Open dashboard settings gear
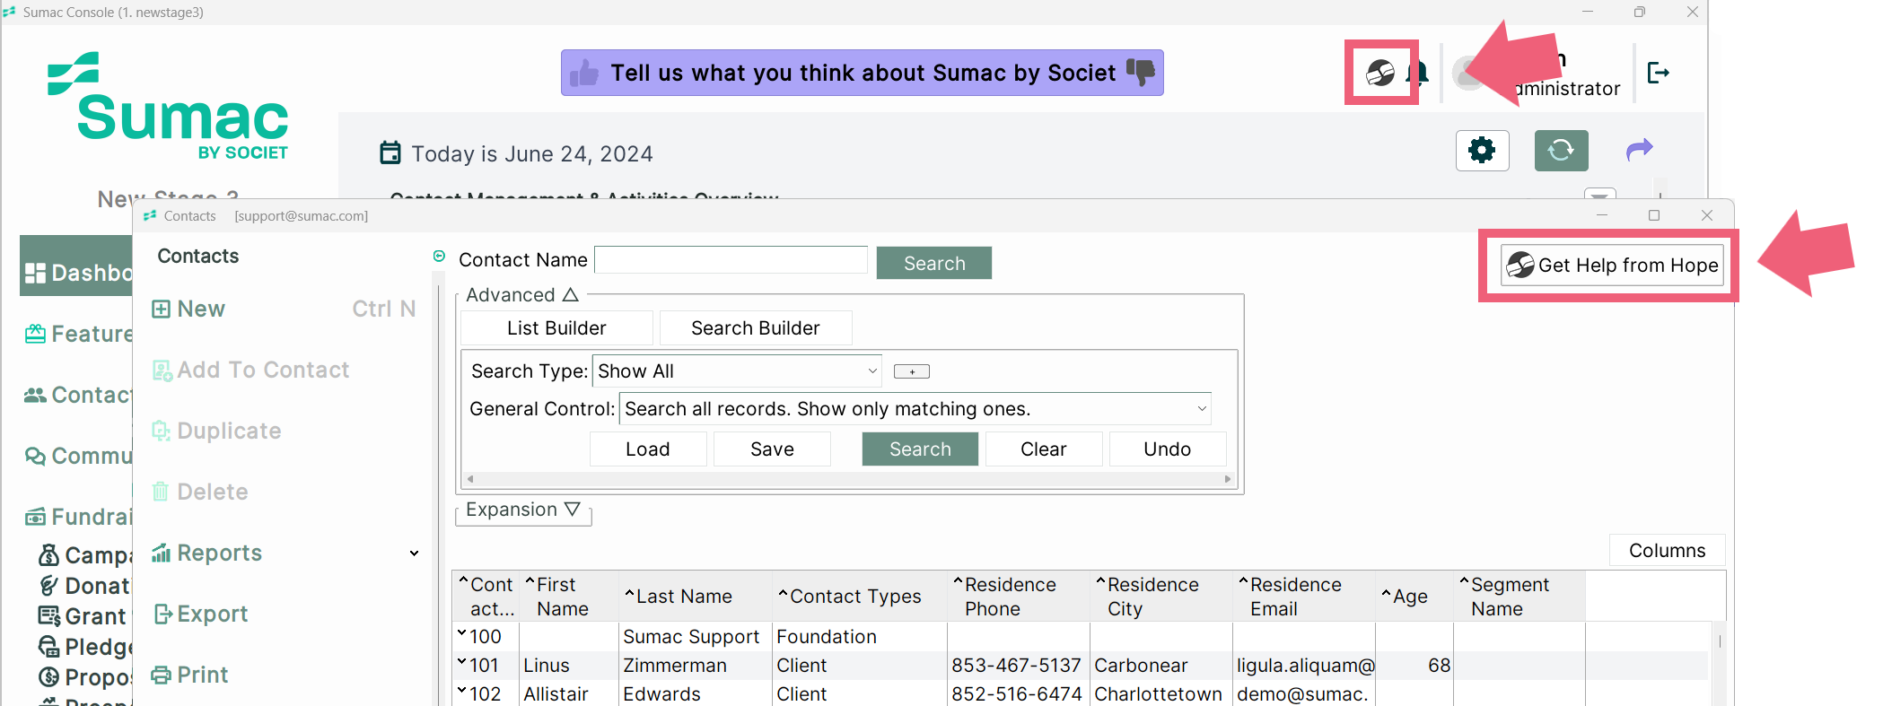Viewport: 1883px width, 706px height. [x=1482, y=150]
